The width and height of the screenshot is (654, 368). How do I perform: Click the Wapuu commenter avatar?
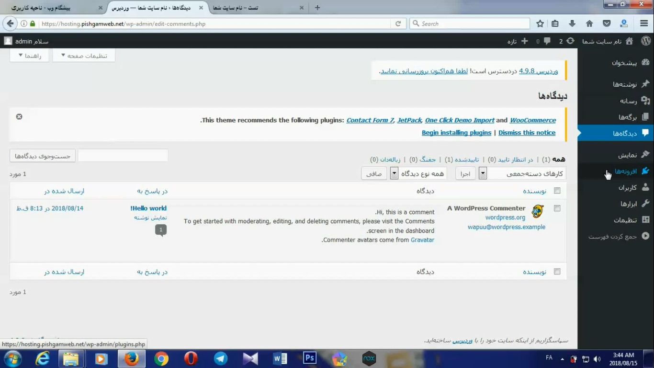(538, 211)
